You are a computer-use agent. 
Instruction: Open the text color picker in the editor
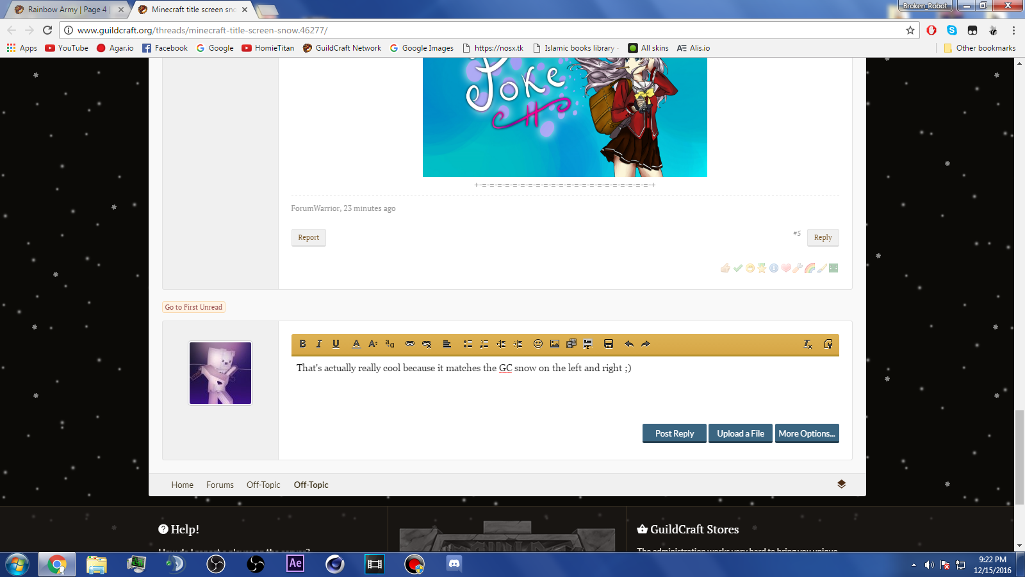[356, 344]
